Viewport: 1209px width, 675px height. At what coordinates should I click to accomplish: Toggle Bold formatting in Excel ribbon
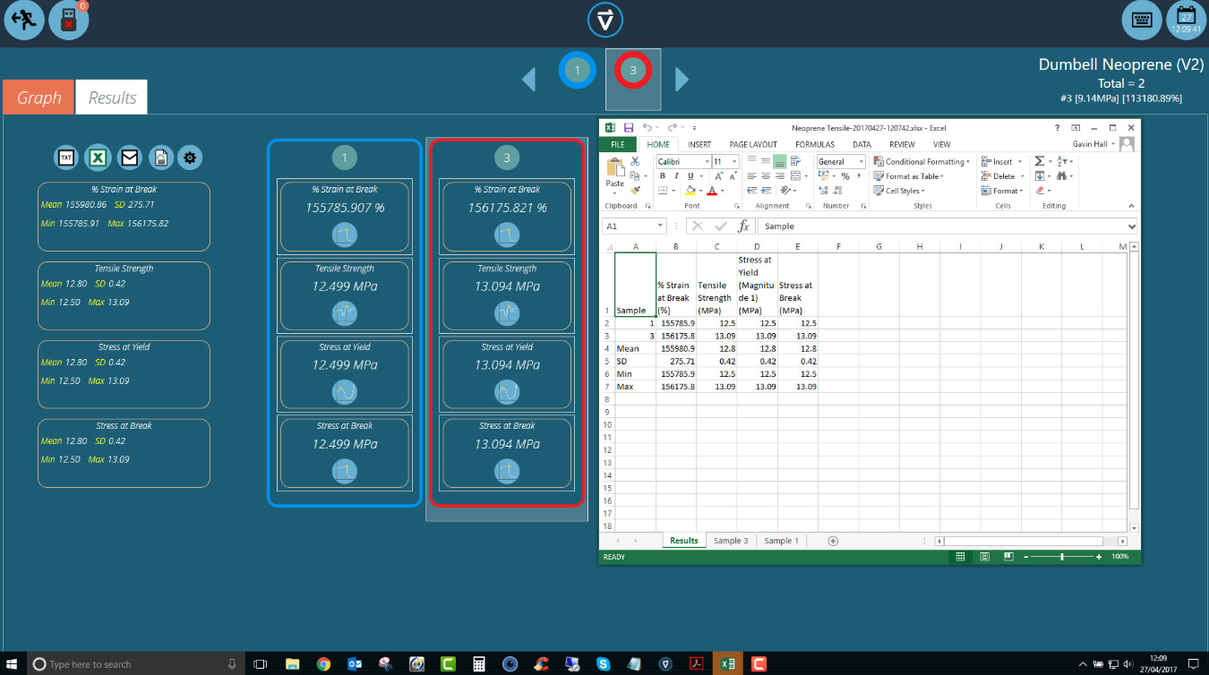[x=663, y=176]
